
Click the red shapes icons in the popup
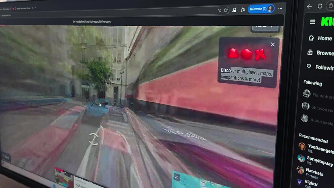click(x=247, y=54)
